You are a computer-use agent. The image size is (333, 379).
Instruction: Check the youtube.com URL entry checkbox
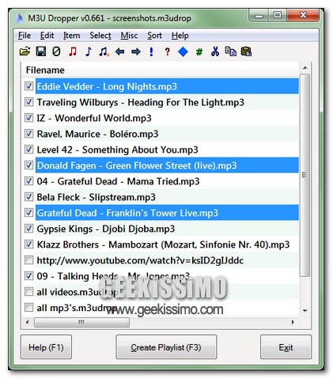[28, 260]
